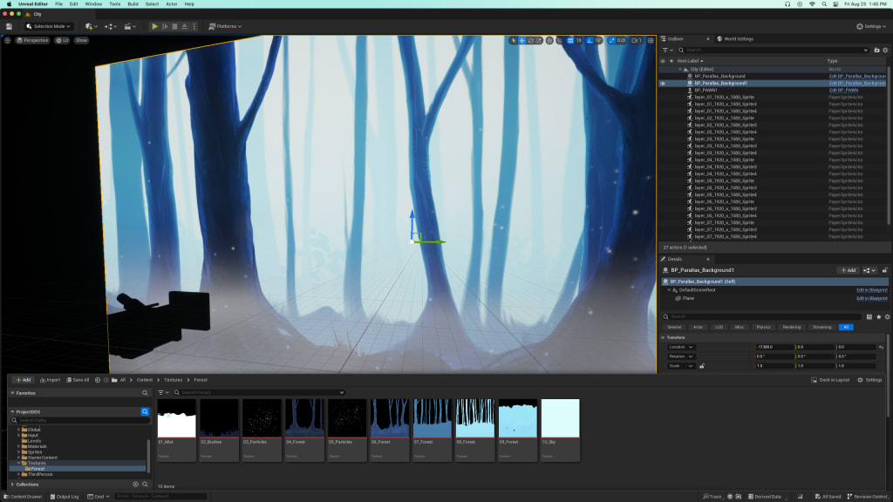Select the Move tool in viewport toolbar
Viewport: 893px width, 502px height.
(x=521, y=40)
